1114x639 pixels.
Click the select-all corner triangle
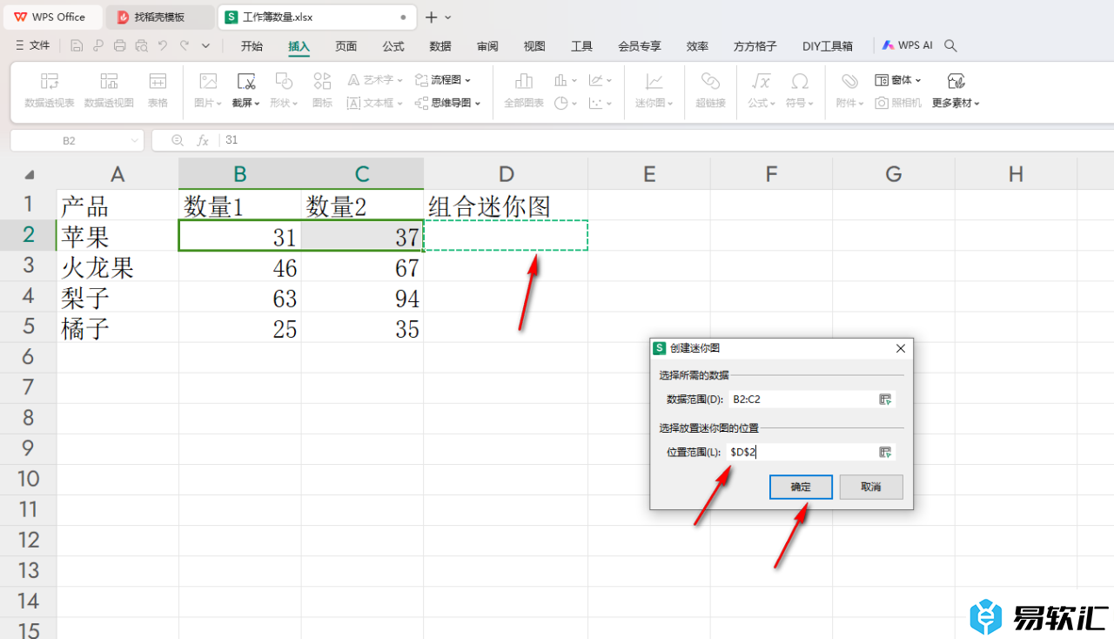[30, 174]
